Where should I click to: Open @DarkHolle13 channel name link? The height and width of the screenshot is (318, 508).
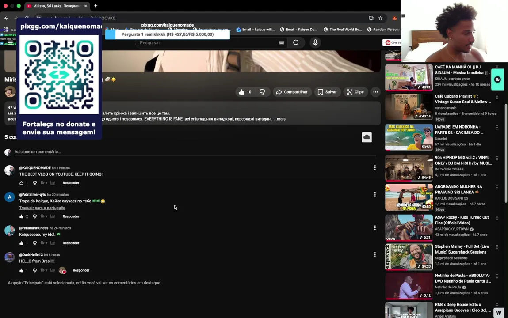(x=31, y=255)
